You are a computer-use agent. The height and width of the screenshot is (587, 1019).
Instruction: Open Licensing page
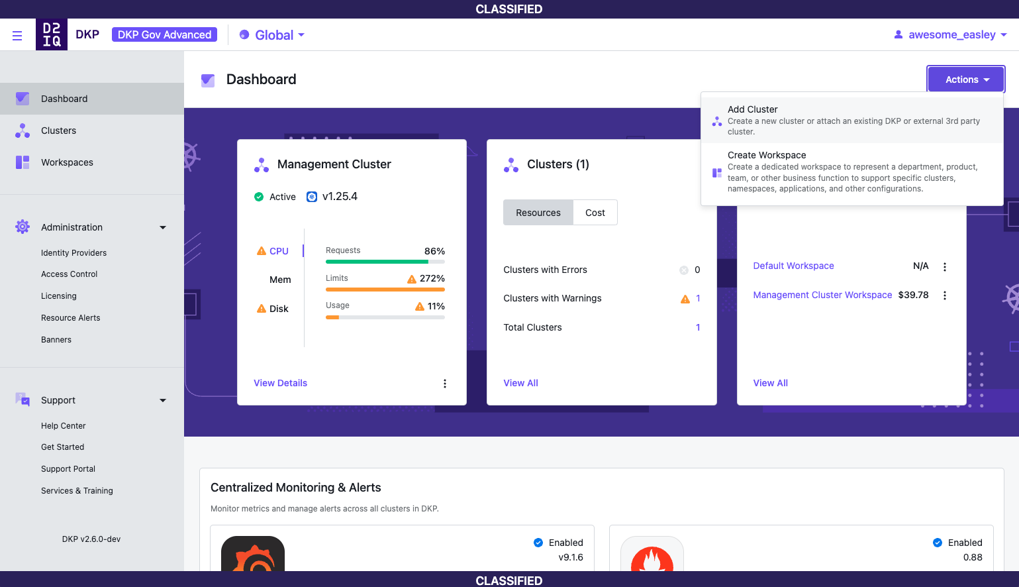point(59,296)
